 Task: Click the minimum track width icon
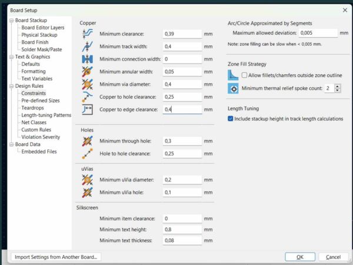coord(88,47)
